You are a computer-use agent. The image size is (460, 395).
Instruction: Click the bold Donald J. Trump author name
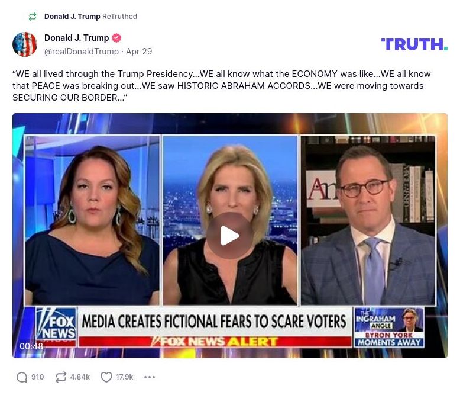pos(77,38)
